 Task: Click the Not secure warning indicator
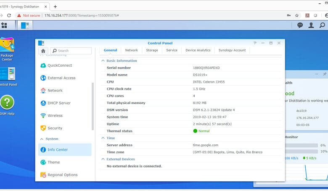[29, 16]
